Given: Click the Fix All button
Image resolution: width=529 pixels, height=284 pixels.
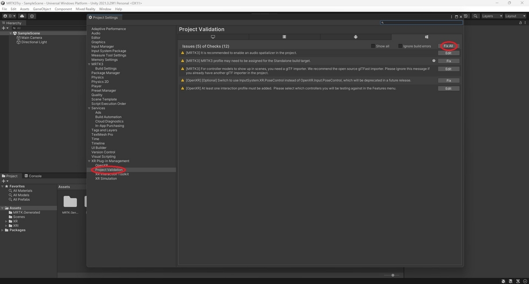Looking at the screenshot, I should (448, 46).
